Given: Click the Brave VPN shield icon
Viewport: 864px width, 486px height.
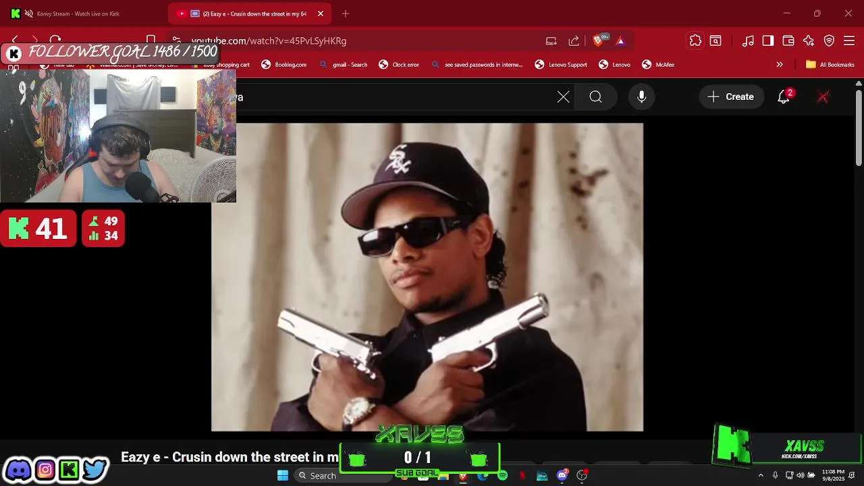Looking at the screenshot, I should tap(829, 40).
